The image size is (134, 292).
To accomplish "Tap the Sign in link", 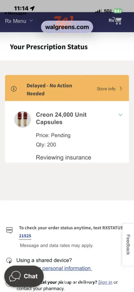I will [105, 282].
